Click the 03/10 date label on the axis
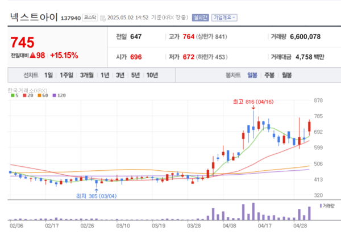The width and height of the screenshot is (341, 244). click(x=123, y=226)
